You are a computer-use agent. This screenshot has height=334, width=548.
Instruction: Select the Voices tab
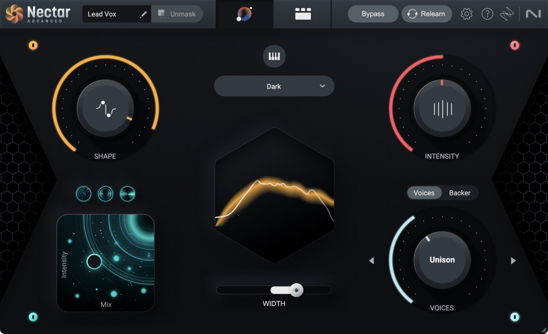(x=424, y=193)
